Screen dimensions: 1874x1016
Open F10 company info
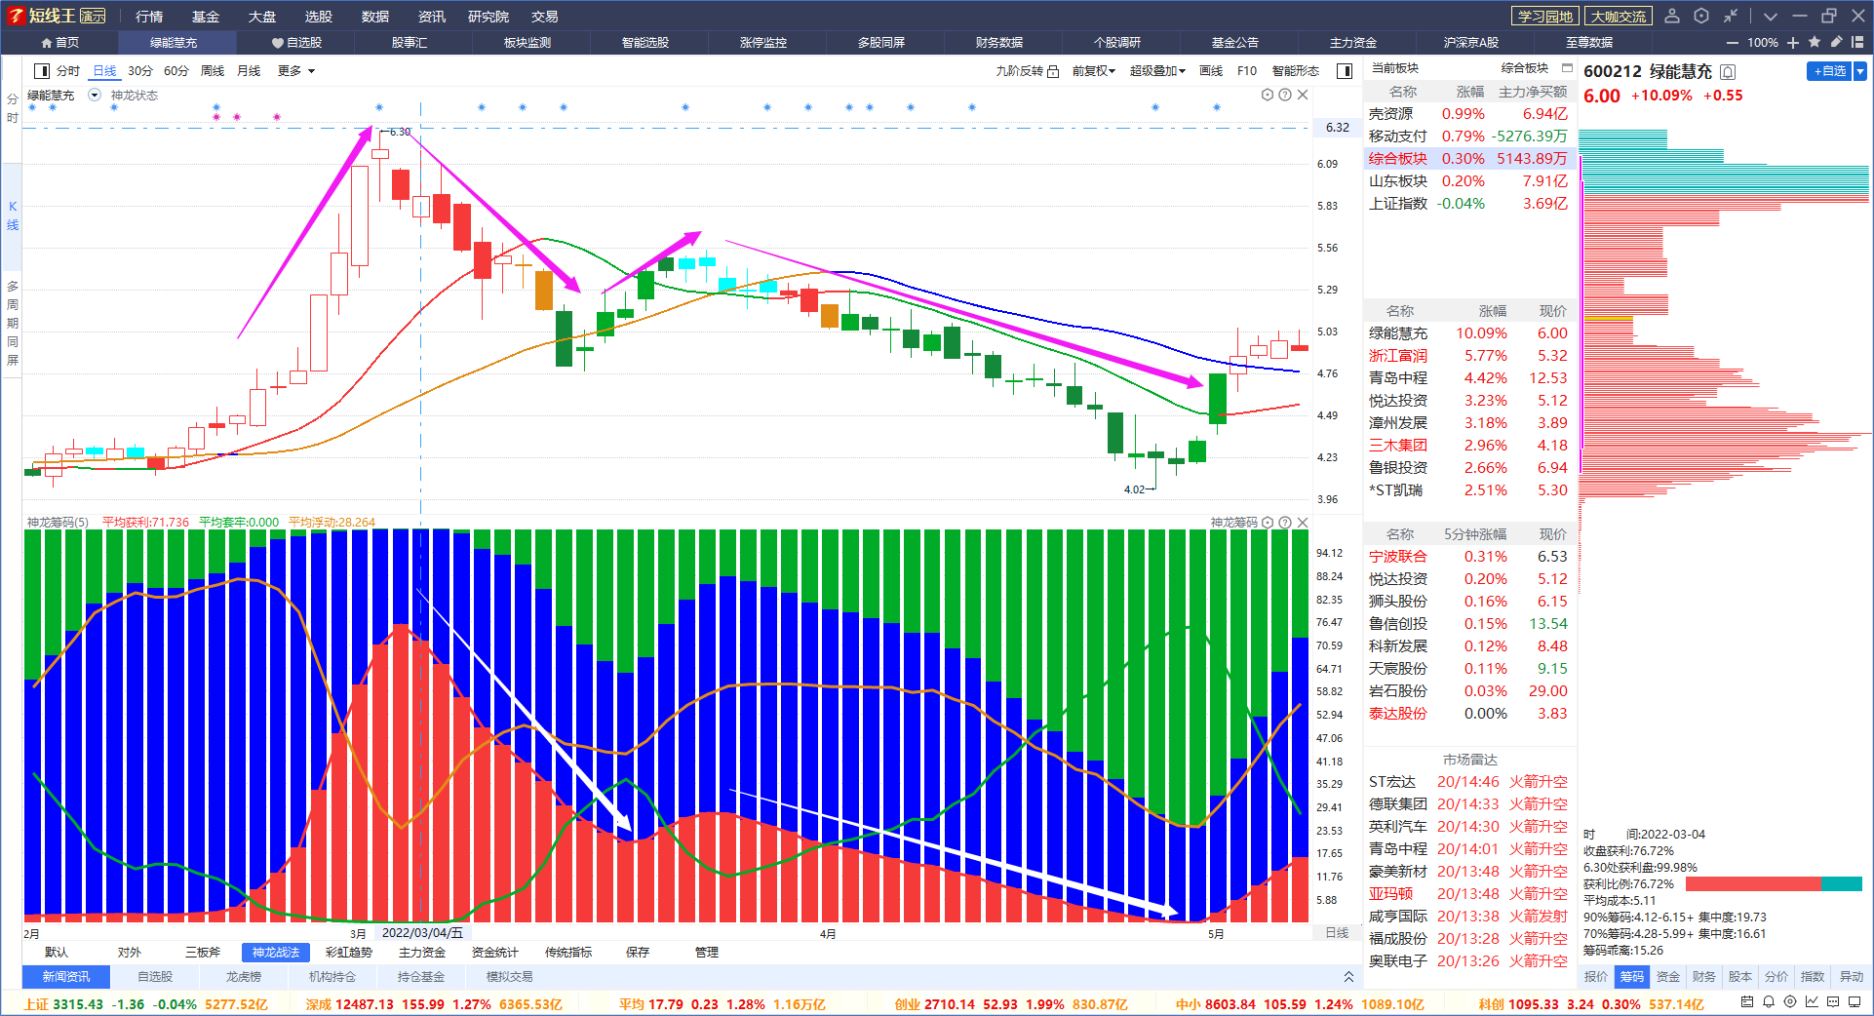click(x=1247, y=71)
